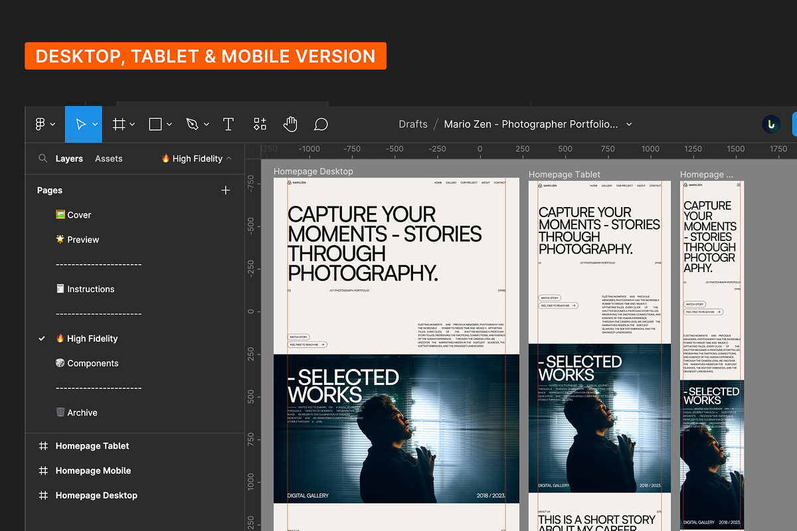Click the Homepage Tablet frame label on canvas
This screenshot has width=797, height=531.
click(565, 175)
